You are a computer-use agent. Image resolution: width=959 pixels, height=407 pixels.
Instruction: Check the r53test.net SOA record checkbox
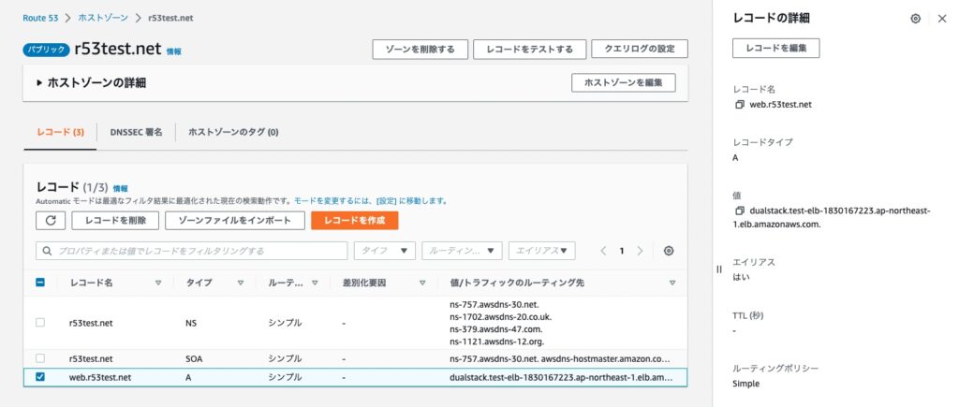[40, 358]
